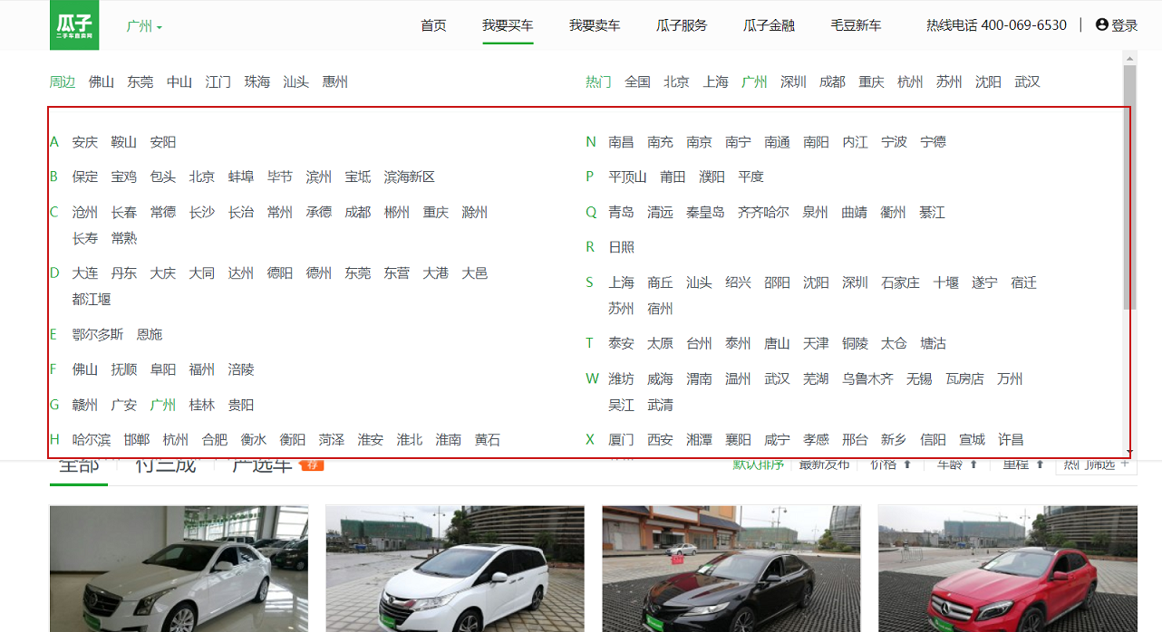Pick 中山 in the 周边 nearby row

click(179, 81)
